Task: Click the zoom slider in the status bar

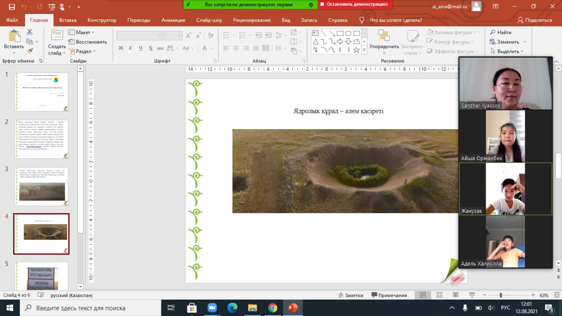Action: click(x=501, y=295)
